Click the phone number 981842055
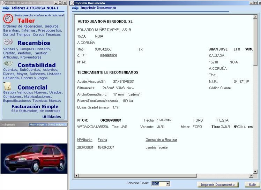Image resolution: width=261 pixels, height=190 pixels. (x=103, y=49)
